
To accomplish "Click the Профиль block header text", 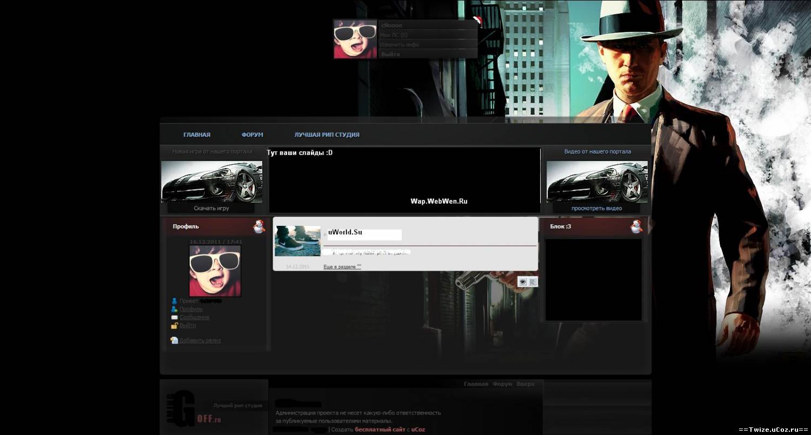I will 186,226.
